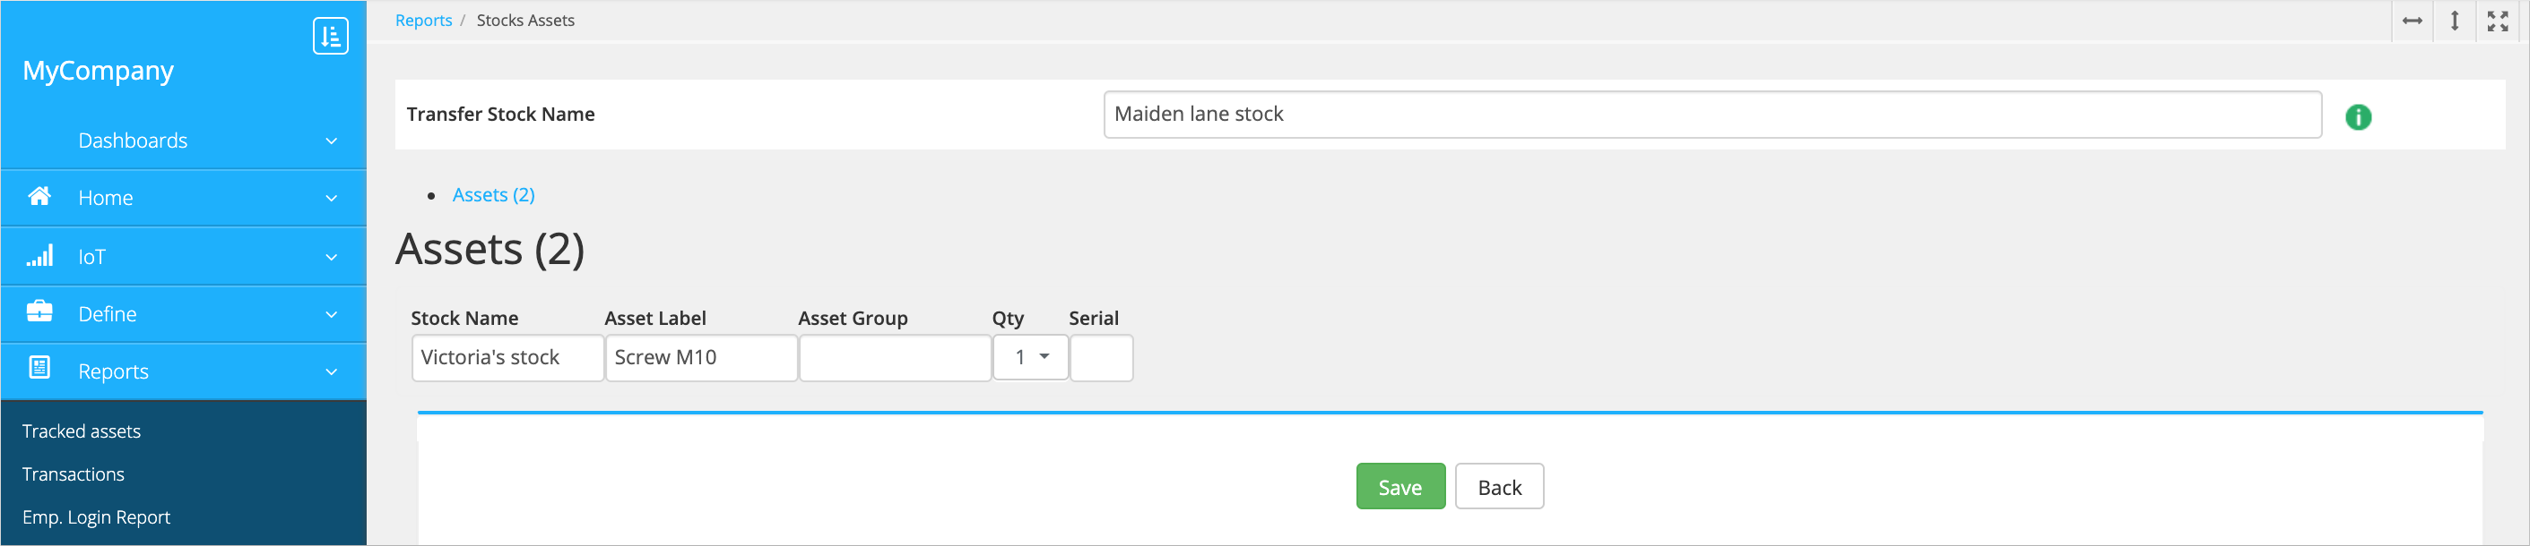This screenshot has width=2530, height=546.
Task: Click the sidebar collapse icon near MyCompany
Action: coord(330,37)
